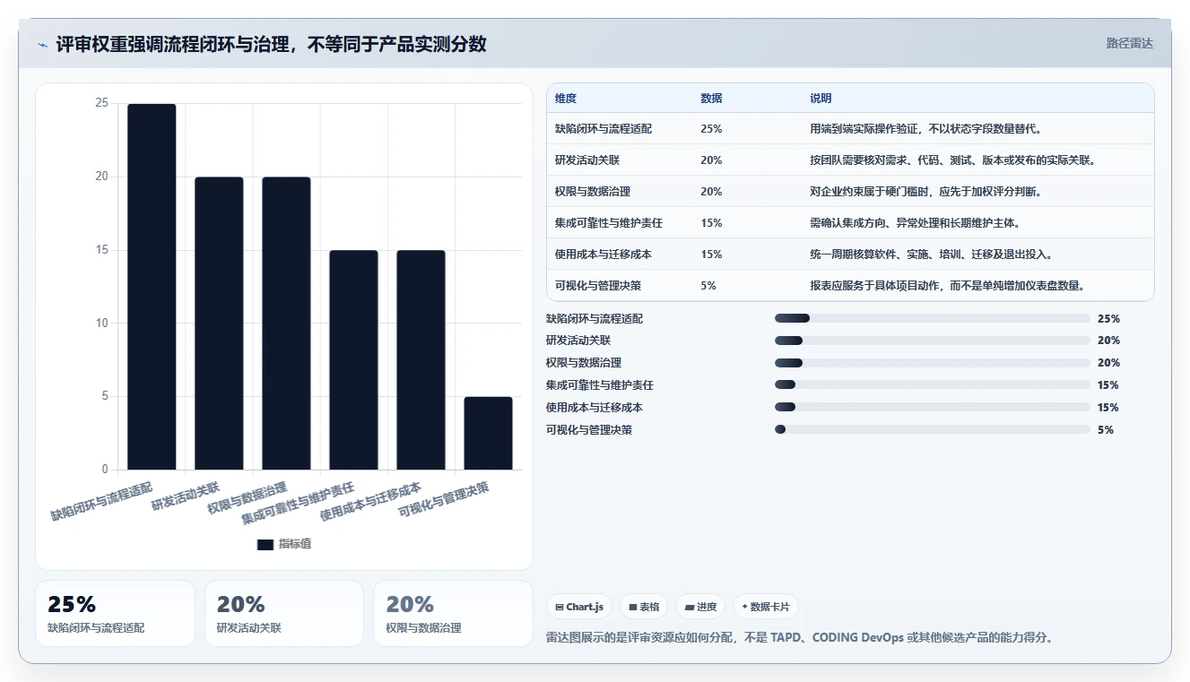This screenshot has width=1190, height=682.
Task: Select table cell 权限与数据治理
Action: pyautogui.click(x=593, y=192)
